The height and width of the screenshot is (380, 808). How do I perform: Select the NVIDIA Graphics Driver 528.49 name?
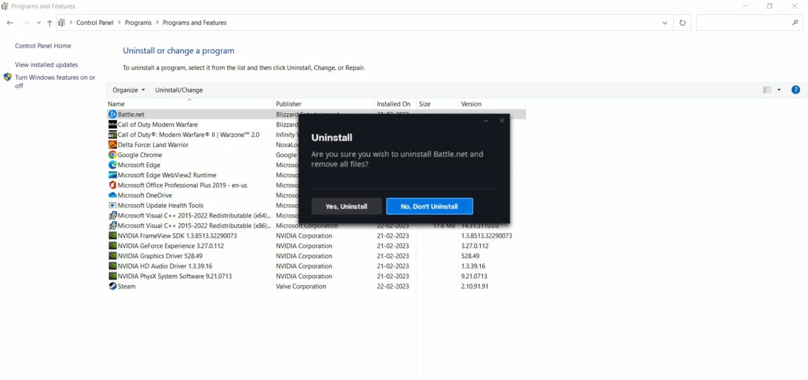[160, 256]
